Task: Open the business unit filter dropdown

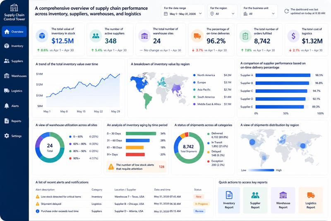Action: [259, 12]
